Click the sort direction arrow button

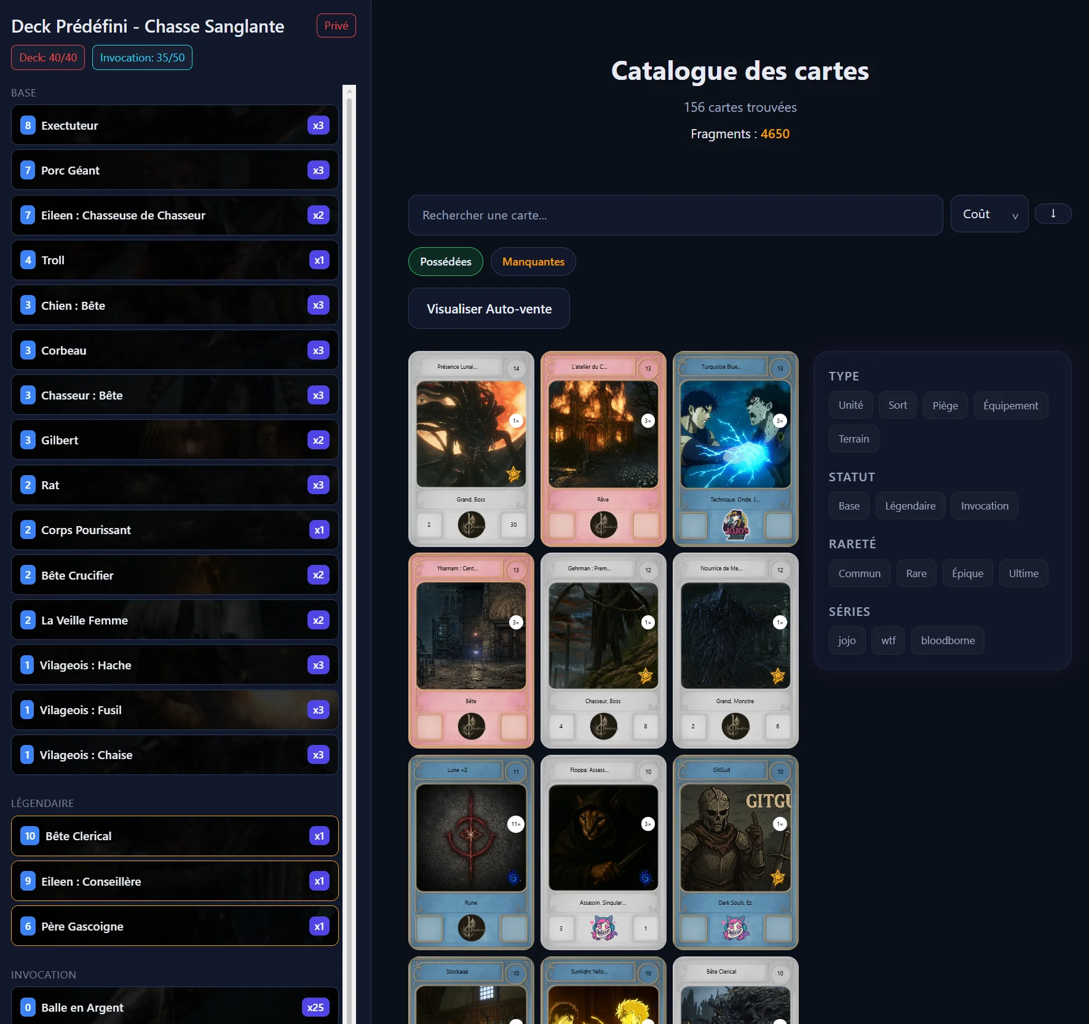1053,213
